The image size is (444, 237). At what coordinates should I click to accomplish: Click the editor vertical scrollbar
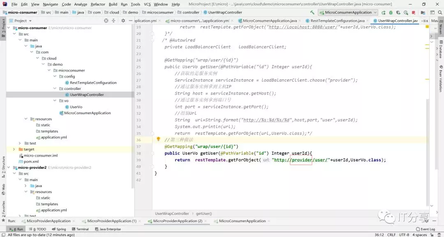(428, 153)
